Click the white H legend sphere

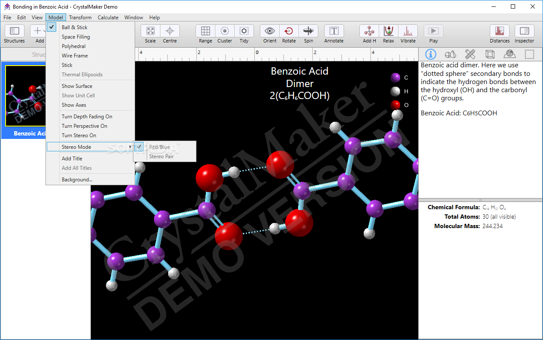[x=395, y=91]
